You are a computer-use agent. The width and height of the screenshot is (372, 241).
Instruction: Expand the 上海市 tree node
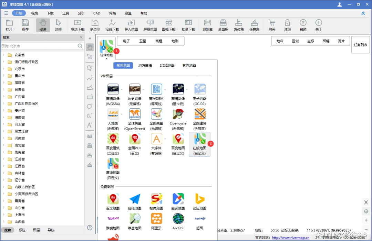coord(3,215)
